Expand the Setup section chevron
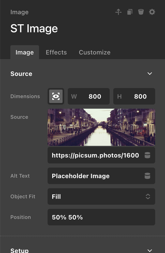This screenshot has height=253, width=165. coord(149,250)
